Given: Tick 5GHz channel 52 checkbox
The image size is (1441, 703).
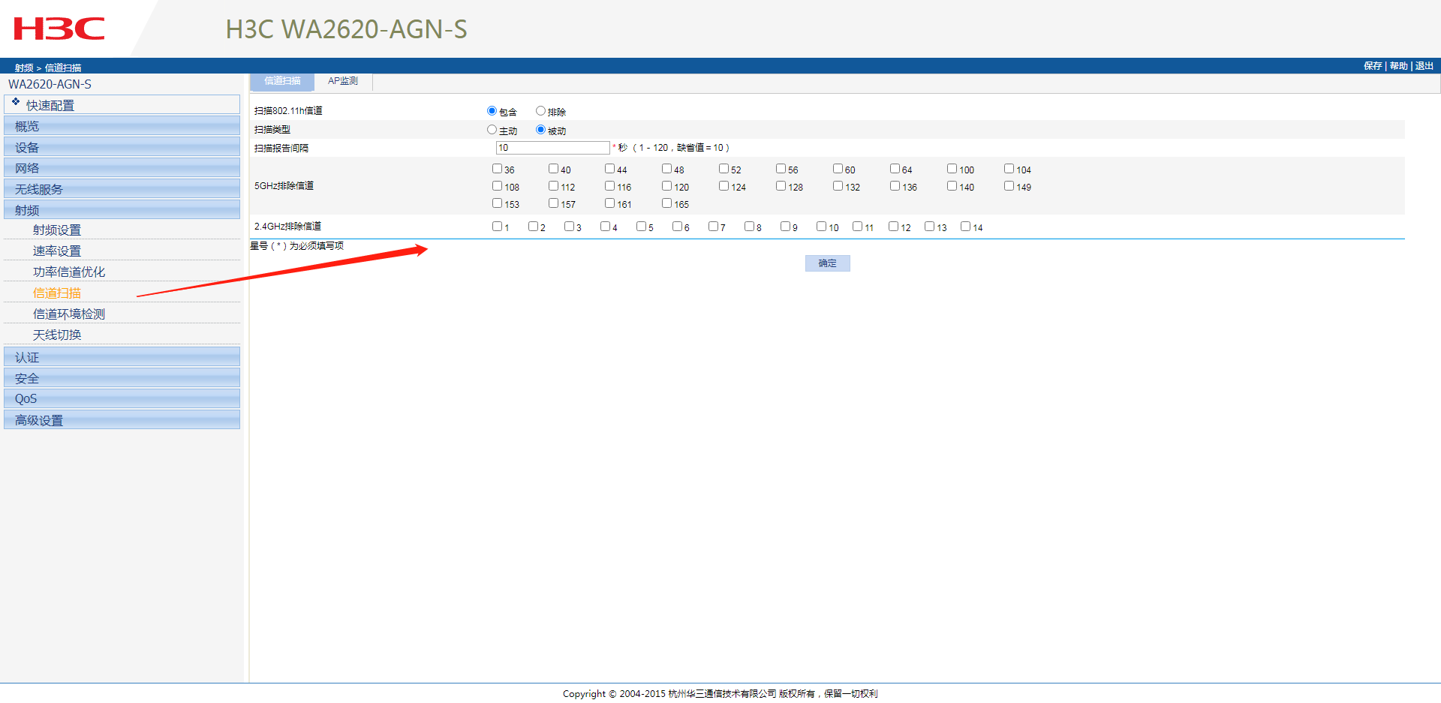Looking at the screenshot, I should (x=724, y=169).
